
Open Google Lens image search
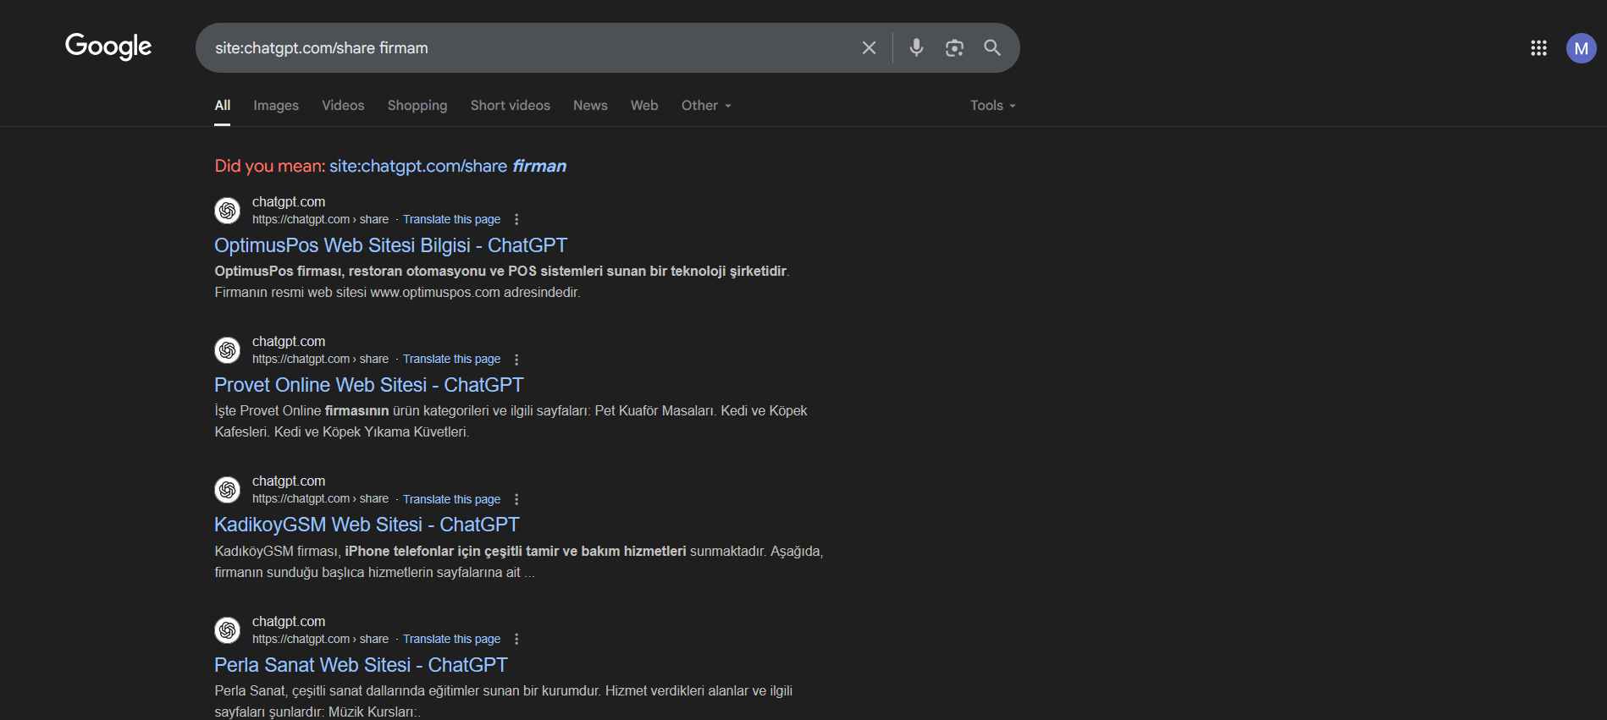click(x=954, y=48)
